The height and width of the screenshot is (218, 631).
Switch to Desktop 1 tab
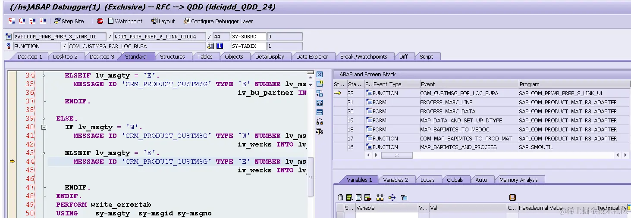point(29,56)
